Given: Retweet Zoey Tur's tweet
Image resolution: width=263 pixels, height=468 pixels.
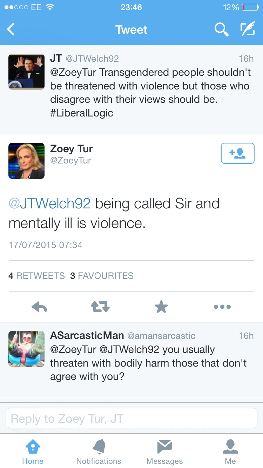Looking at the screenshot, I should point(100,307).
